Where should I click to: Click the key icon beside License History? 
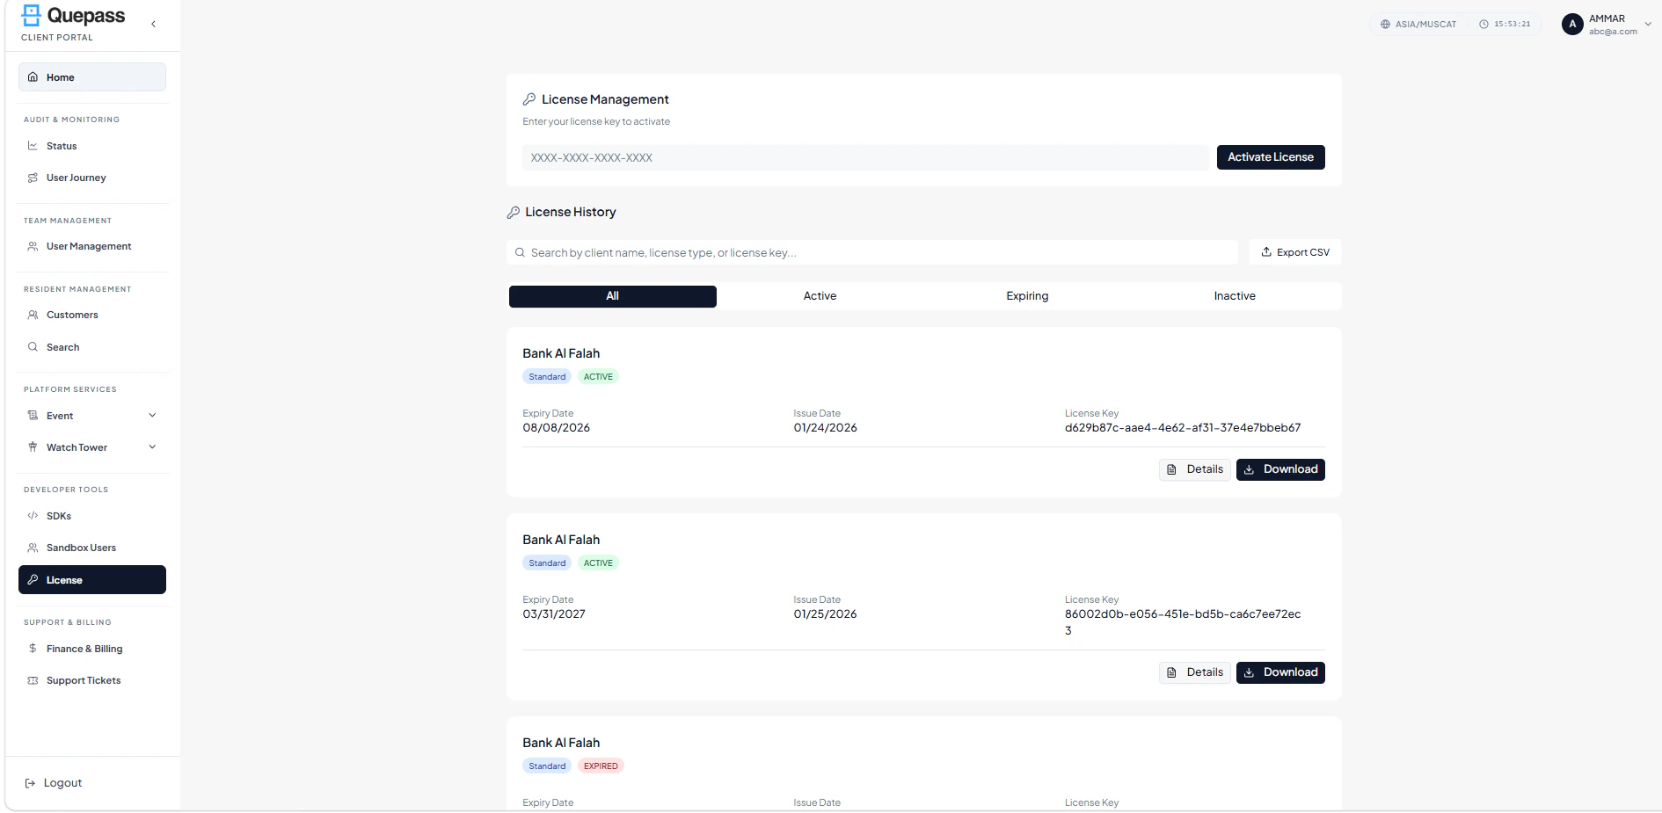pyautogui.click(x=514, y=212)
